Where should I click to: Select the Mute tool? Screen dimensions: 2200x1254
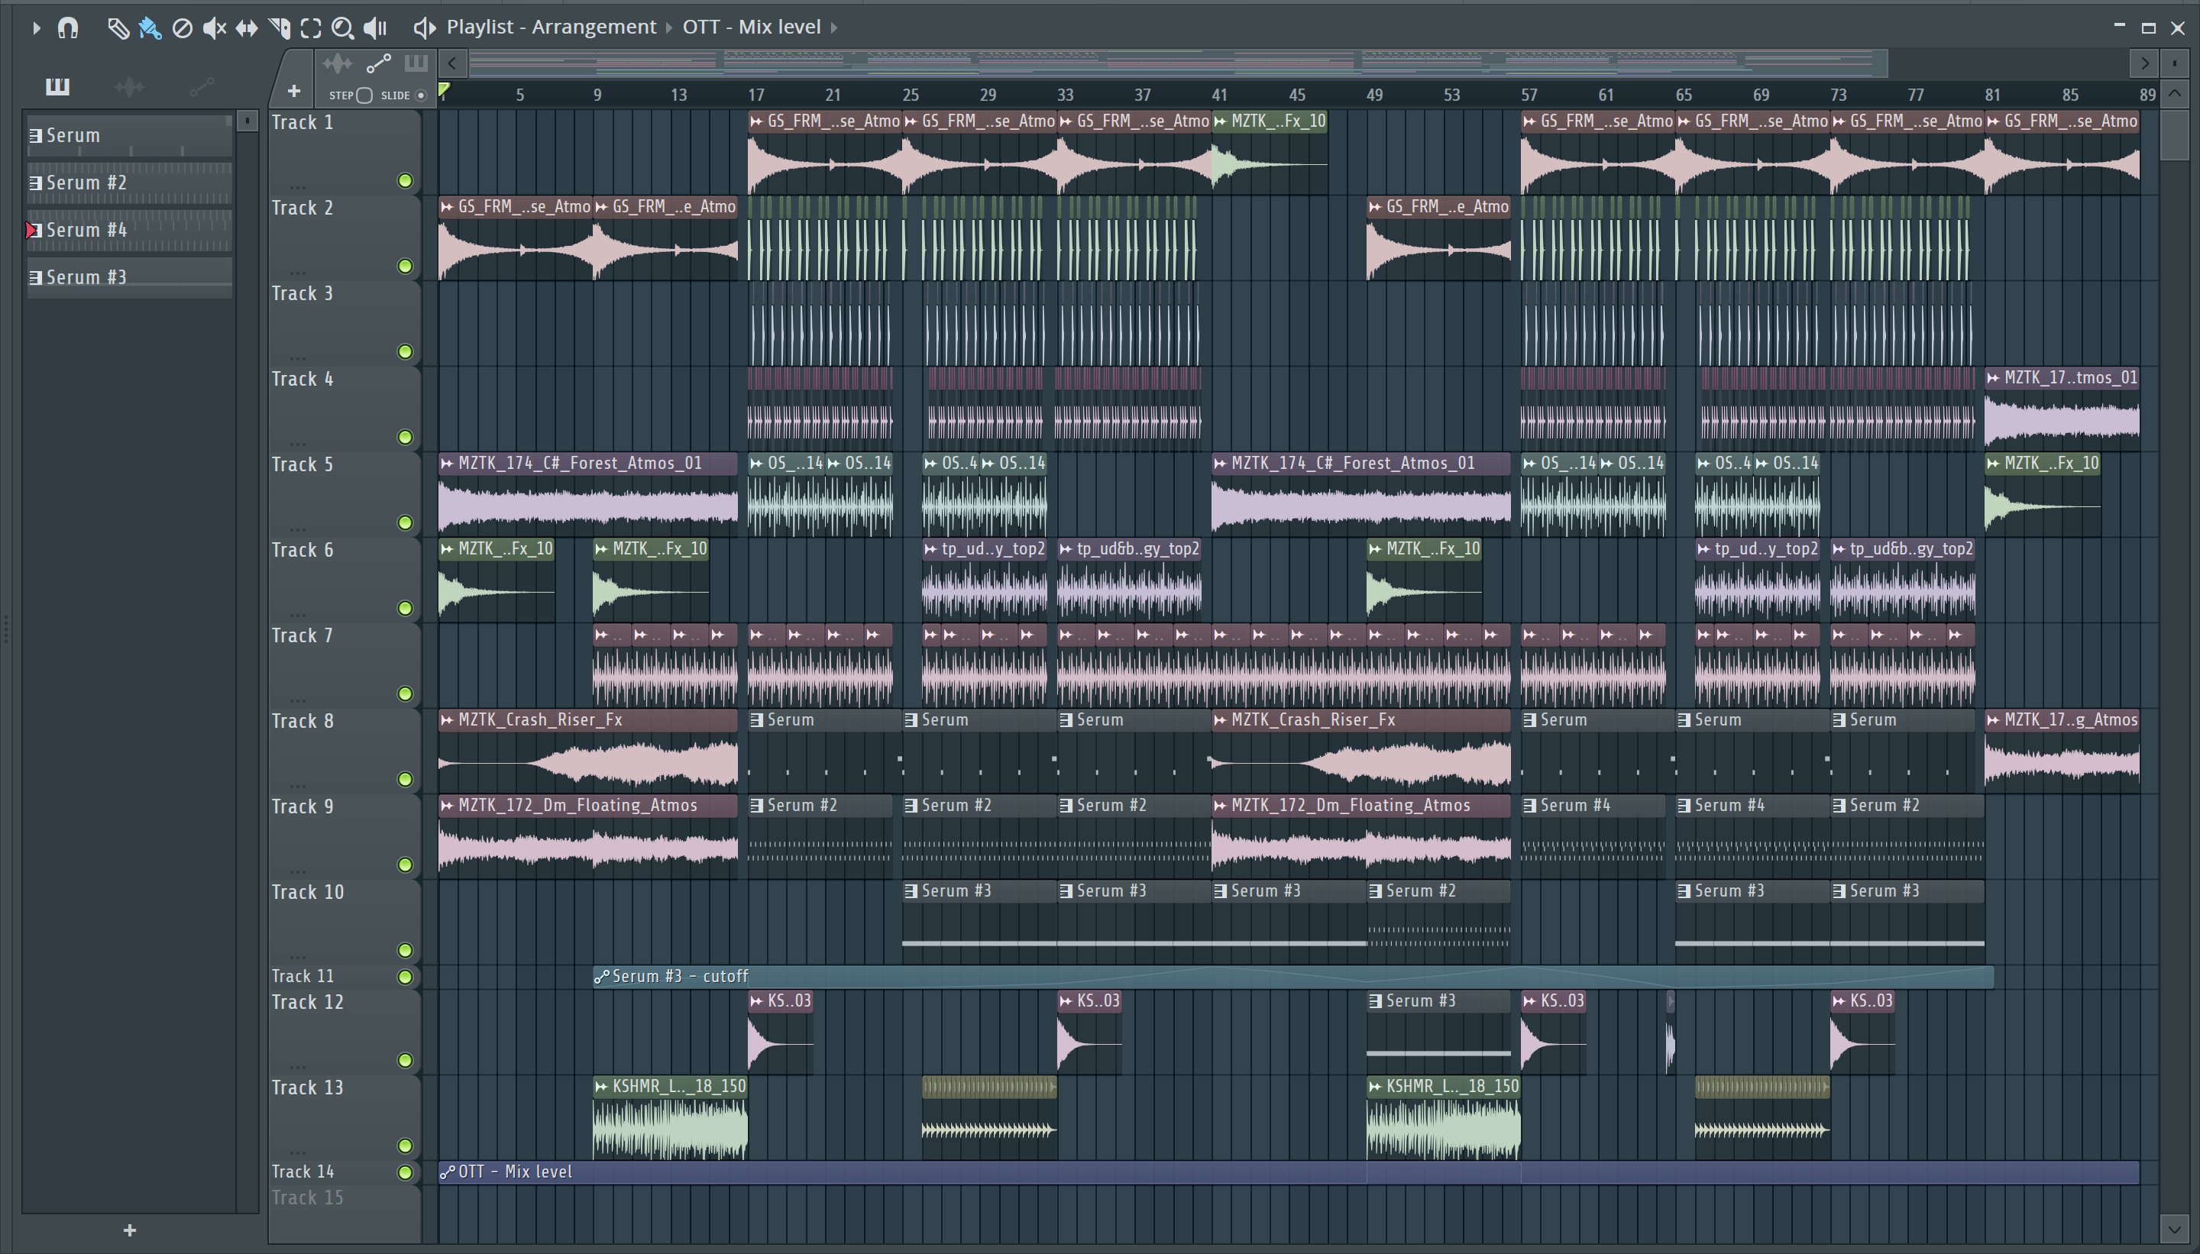click(214, 28)
